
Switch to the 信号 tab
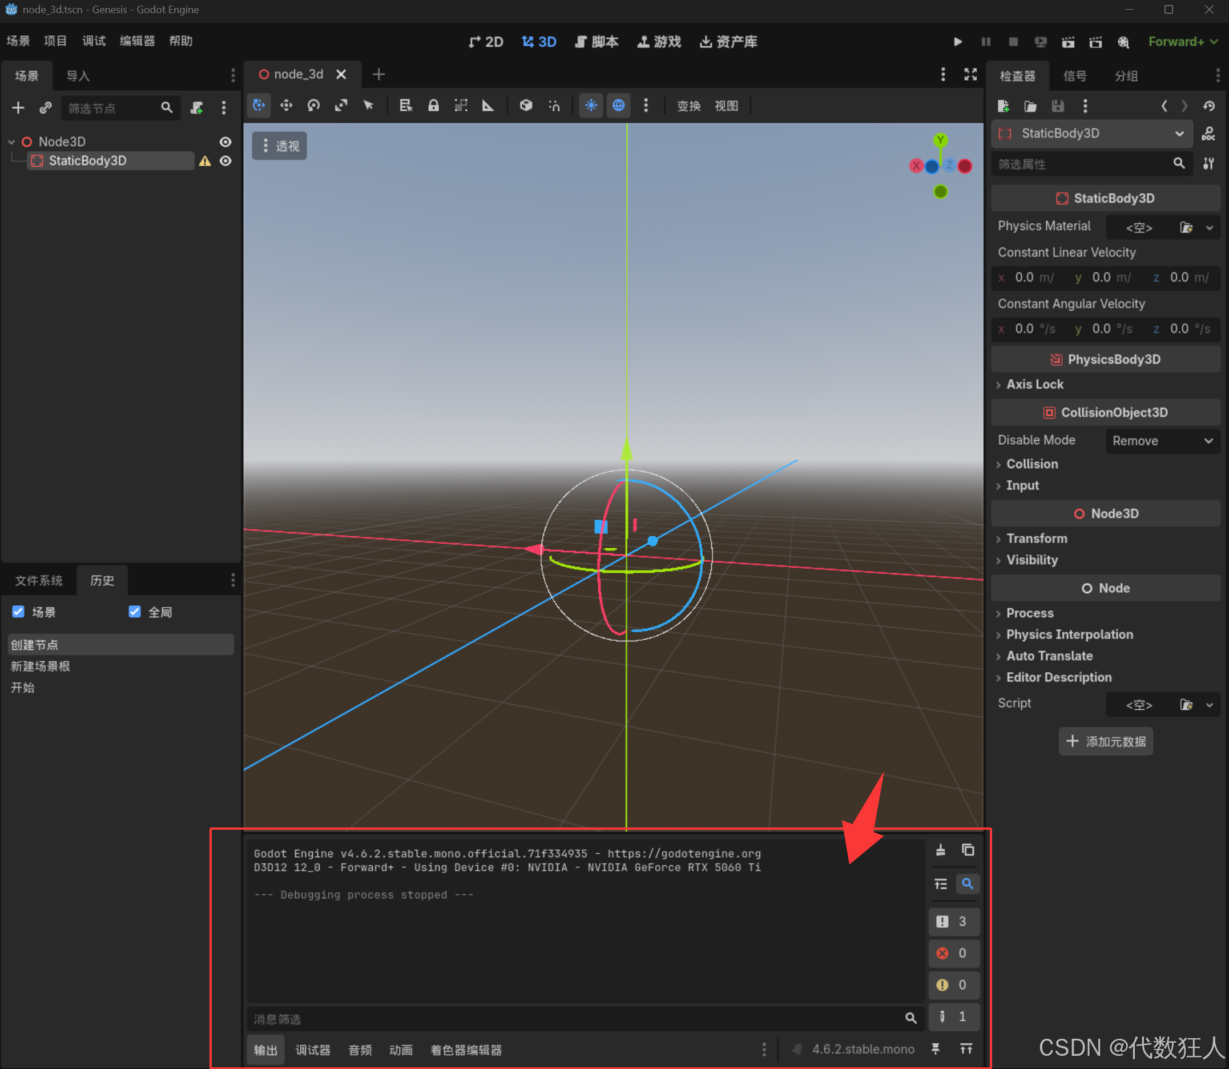pyautogui.click(x=1074, y=76)
